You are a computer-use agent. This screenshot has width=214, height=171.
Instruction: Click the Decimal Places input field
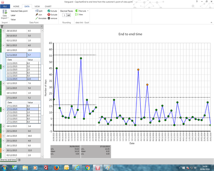click(65, 15)
